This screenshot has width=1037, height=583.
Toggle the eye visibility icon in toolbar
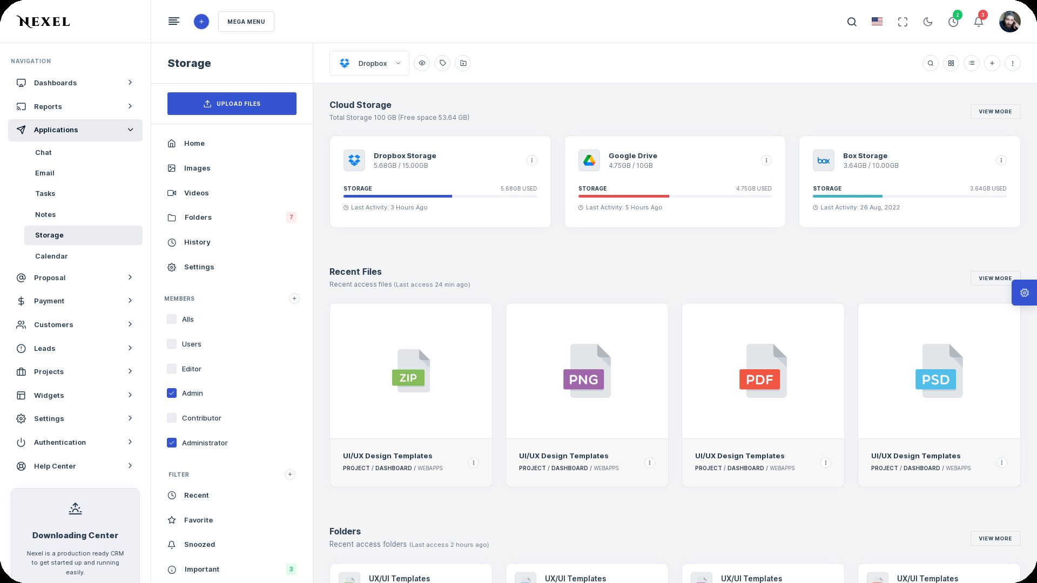click(x=422, y=63)
